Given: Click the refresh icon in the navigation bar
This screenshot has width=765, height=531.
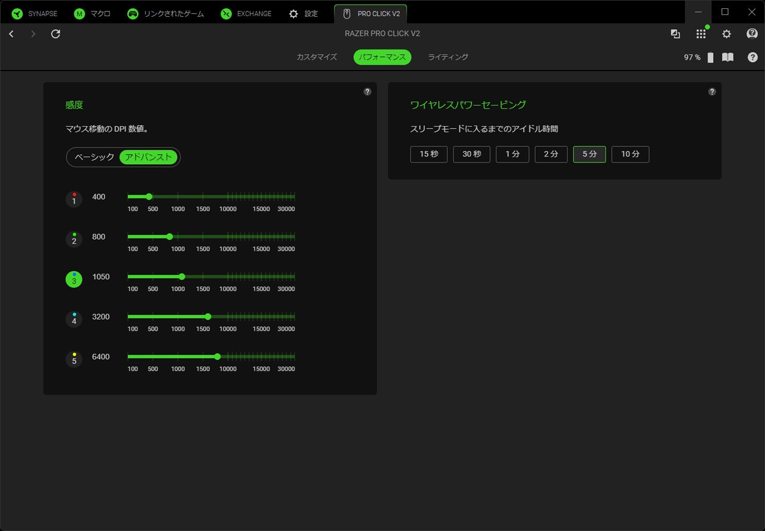Looking at the screenshot, I should tap(56, 34).
